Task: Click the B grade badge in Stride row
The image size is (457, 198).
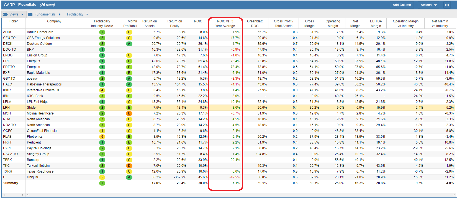Action: click(129, 108)
